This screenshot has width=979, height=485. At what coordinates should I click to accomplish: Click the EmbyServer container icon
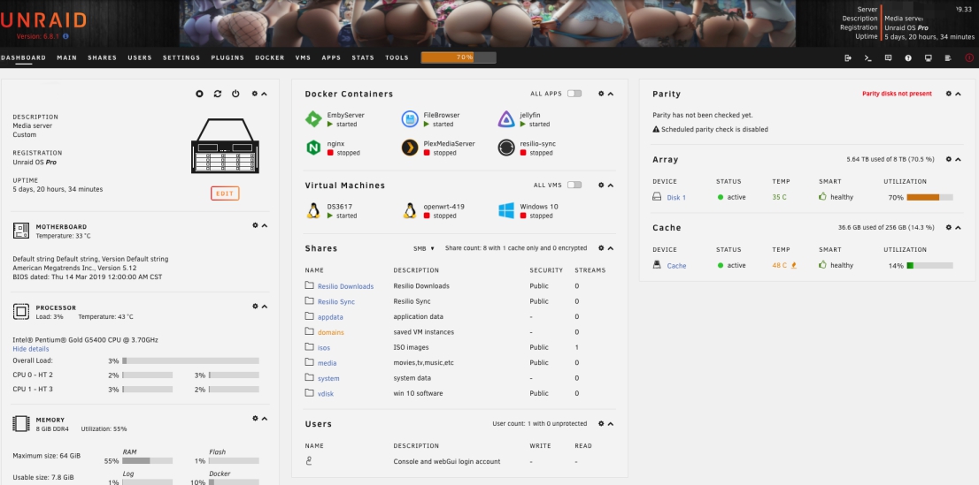pyautogui.click(x=312, y=118)
